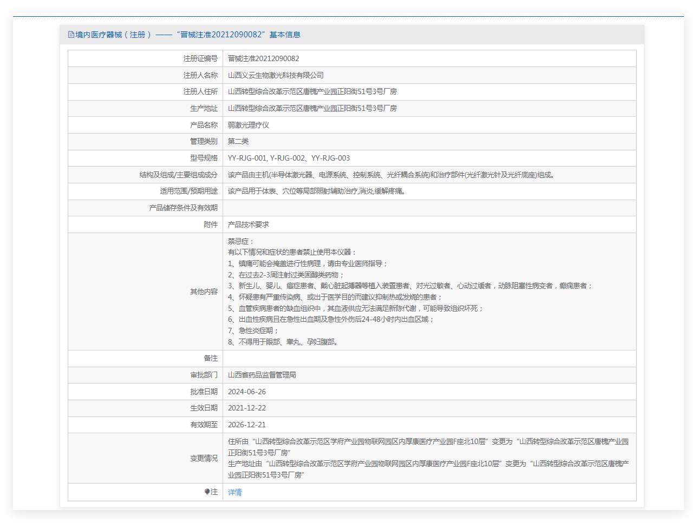The height and width of the screenshot is (523, 697).
Task: Click the approval date 2024-06-26
Action: pyautogui.click(x=247, y=392)
